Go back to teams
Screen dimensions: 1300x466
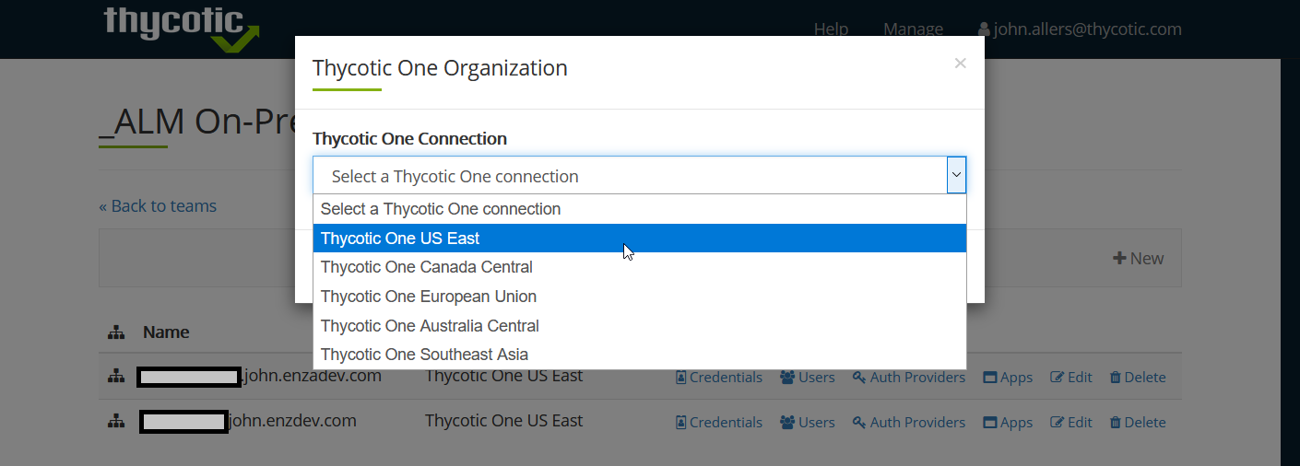(x=158, y=206)
